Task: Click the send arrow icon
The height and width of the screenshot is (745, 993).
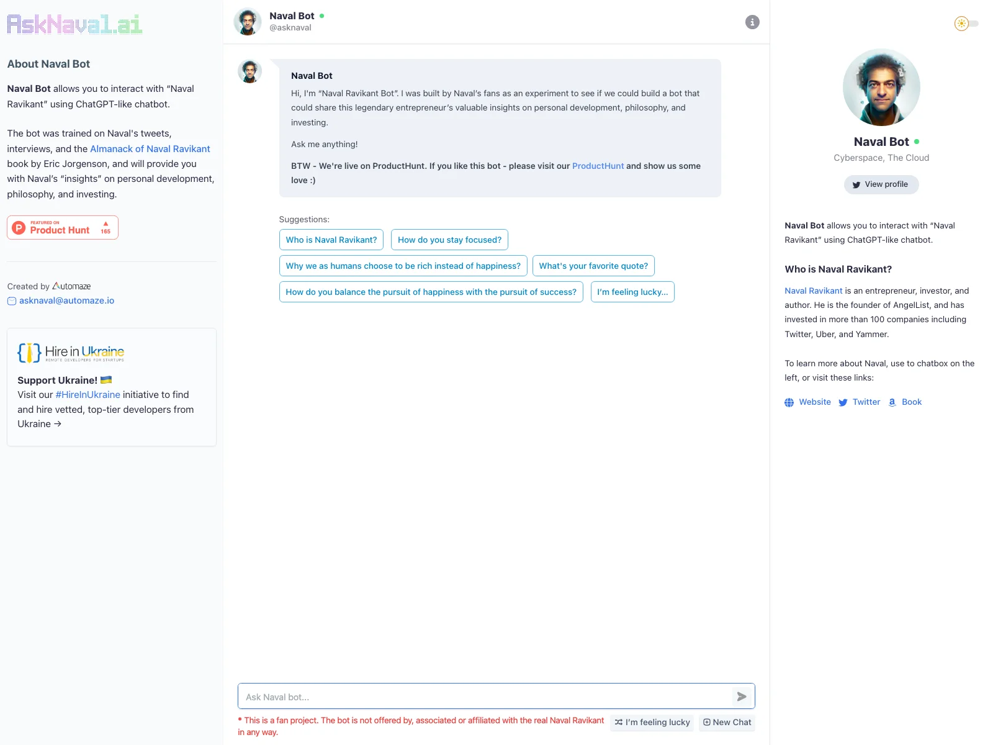Action: [x=742, y=697]
